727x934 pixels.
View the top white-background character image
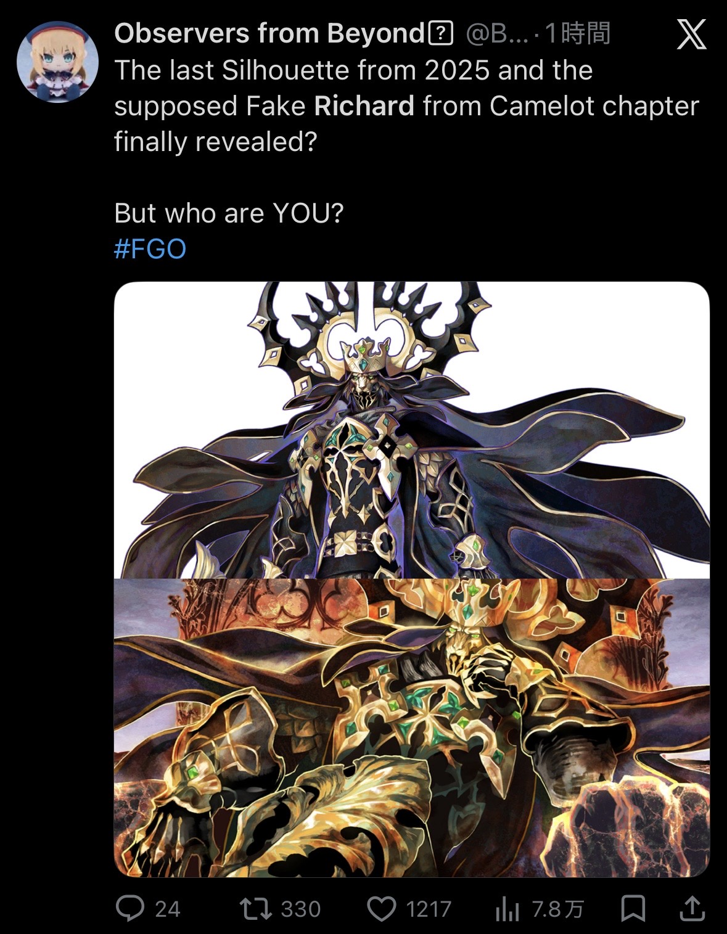[x=412, y=430]
